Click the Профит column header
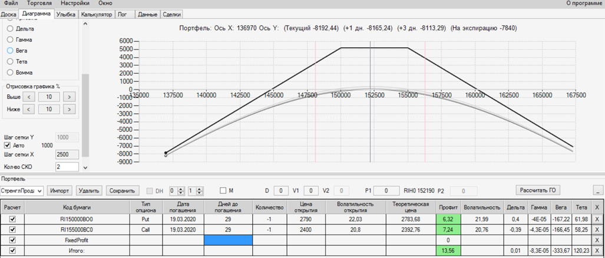Screen dimensions: 605x258 448,207
